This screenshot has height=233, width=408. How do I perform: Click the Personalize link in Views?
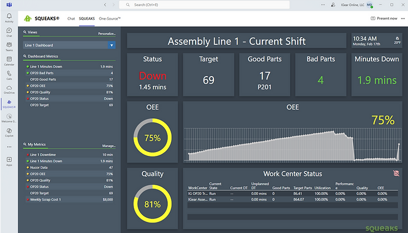(x=107, y=33)
